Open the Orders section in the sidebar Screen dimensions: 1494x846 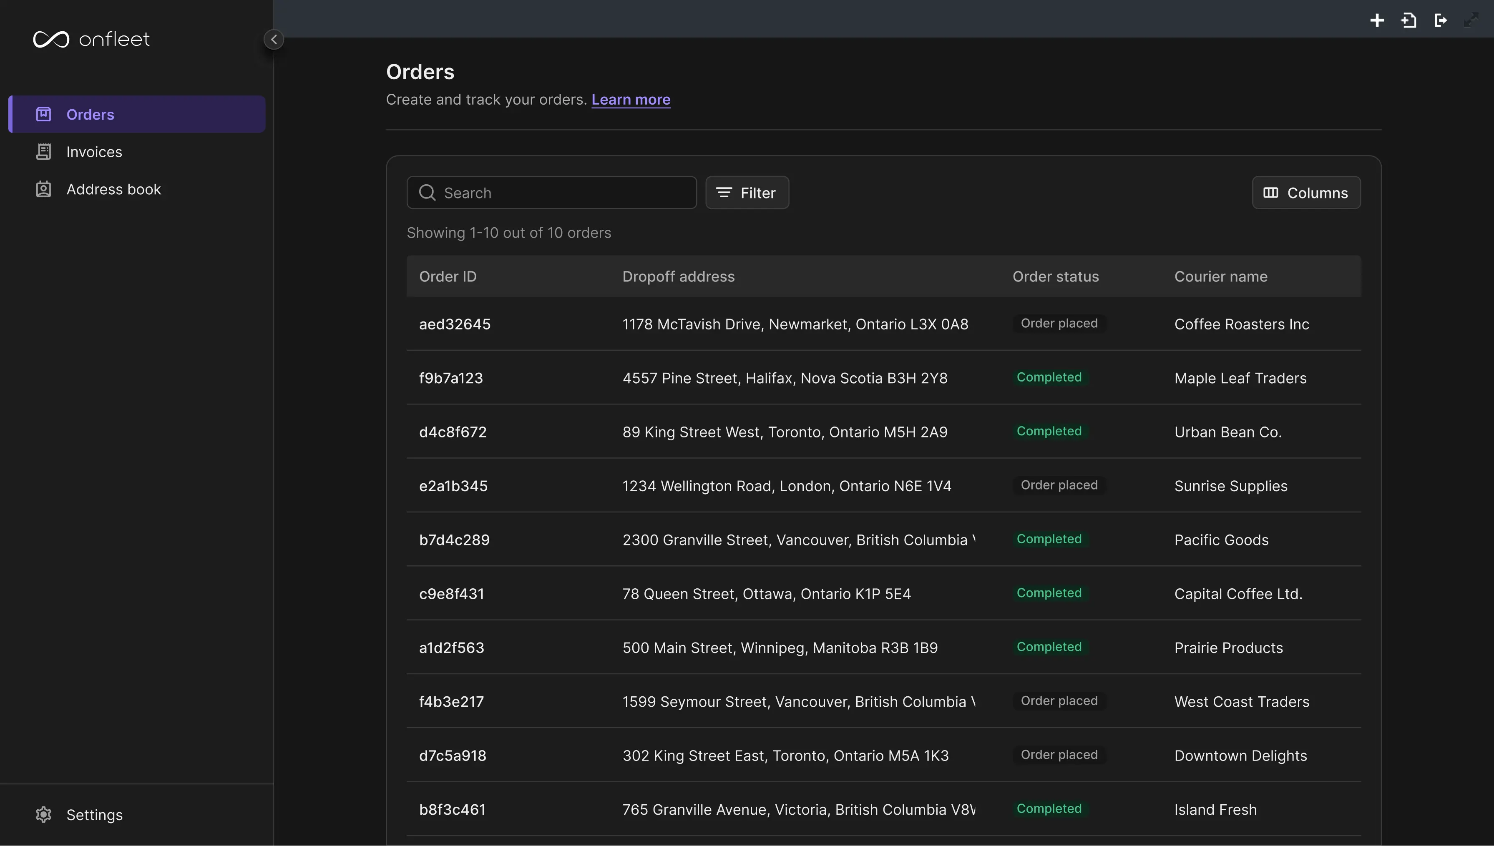137,115
